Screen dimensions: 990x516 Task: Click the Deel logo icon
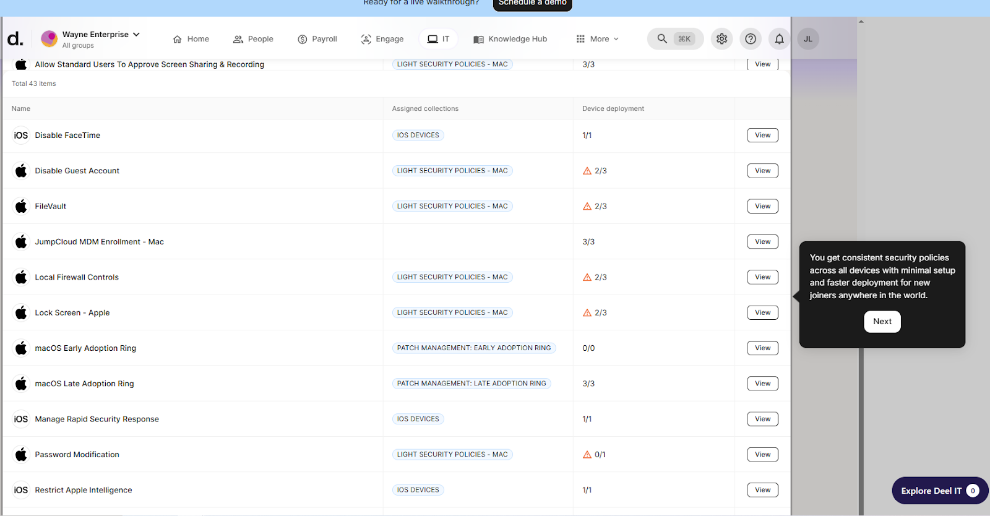tap(15, 39)
